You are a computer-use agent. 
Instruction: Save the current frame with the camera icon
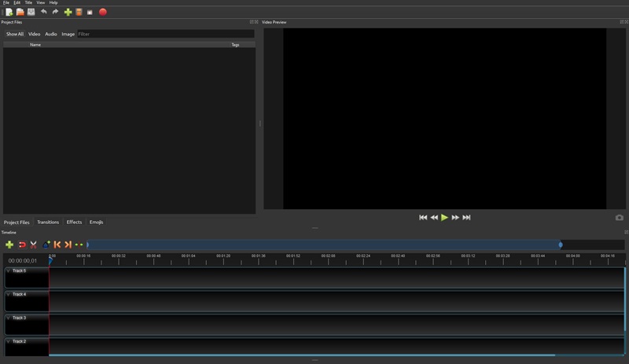[620, 218]
